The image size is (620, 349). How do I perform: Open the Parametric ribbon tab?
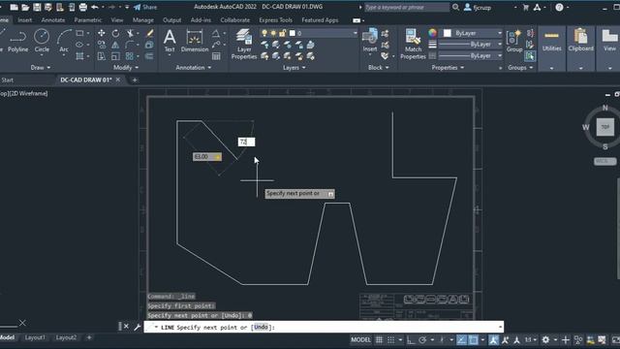88,19
